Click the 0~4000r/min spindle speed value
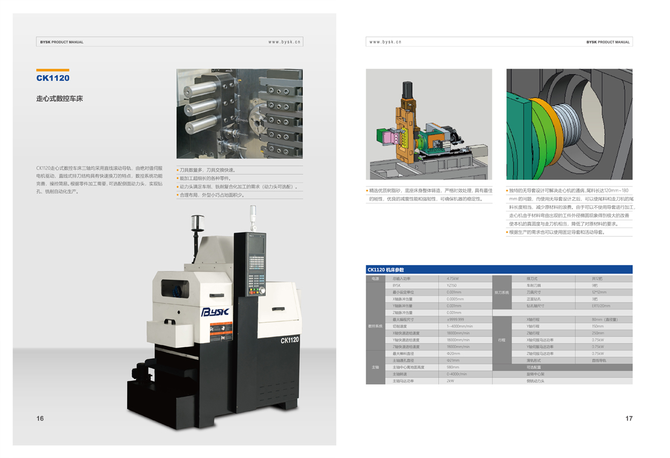The height and width of the screenshot is (458, 670). (456, 374)
